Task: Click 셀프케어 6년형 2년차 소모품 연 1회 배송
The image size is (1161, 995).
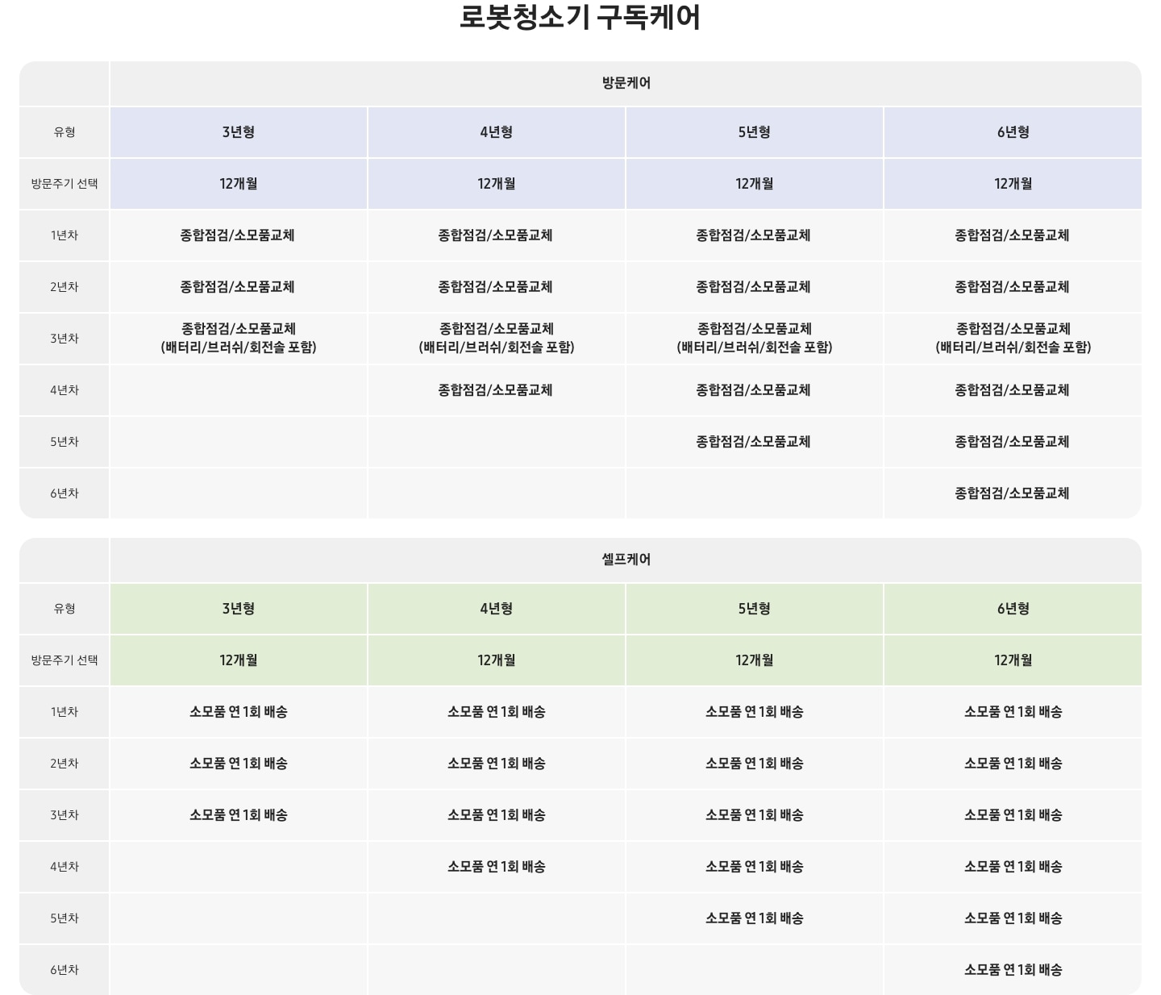Action: [x=1013, y=764]
